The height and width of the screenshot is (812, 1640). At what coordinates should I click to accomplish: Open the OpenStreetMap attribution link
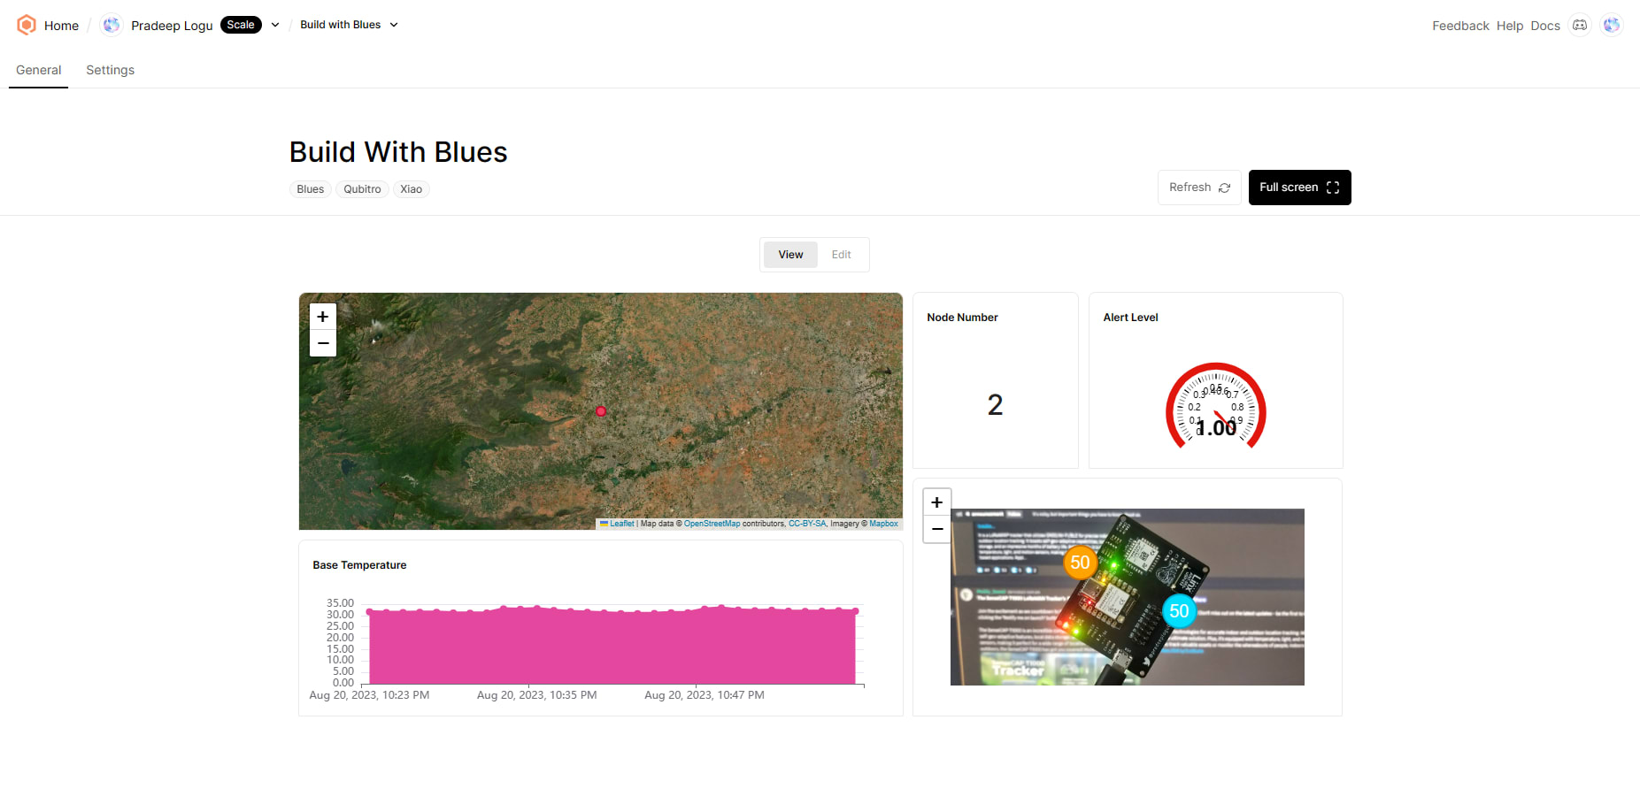coord(712,524)
